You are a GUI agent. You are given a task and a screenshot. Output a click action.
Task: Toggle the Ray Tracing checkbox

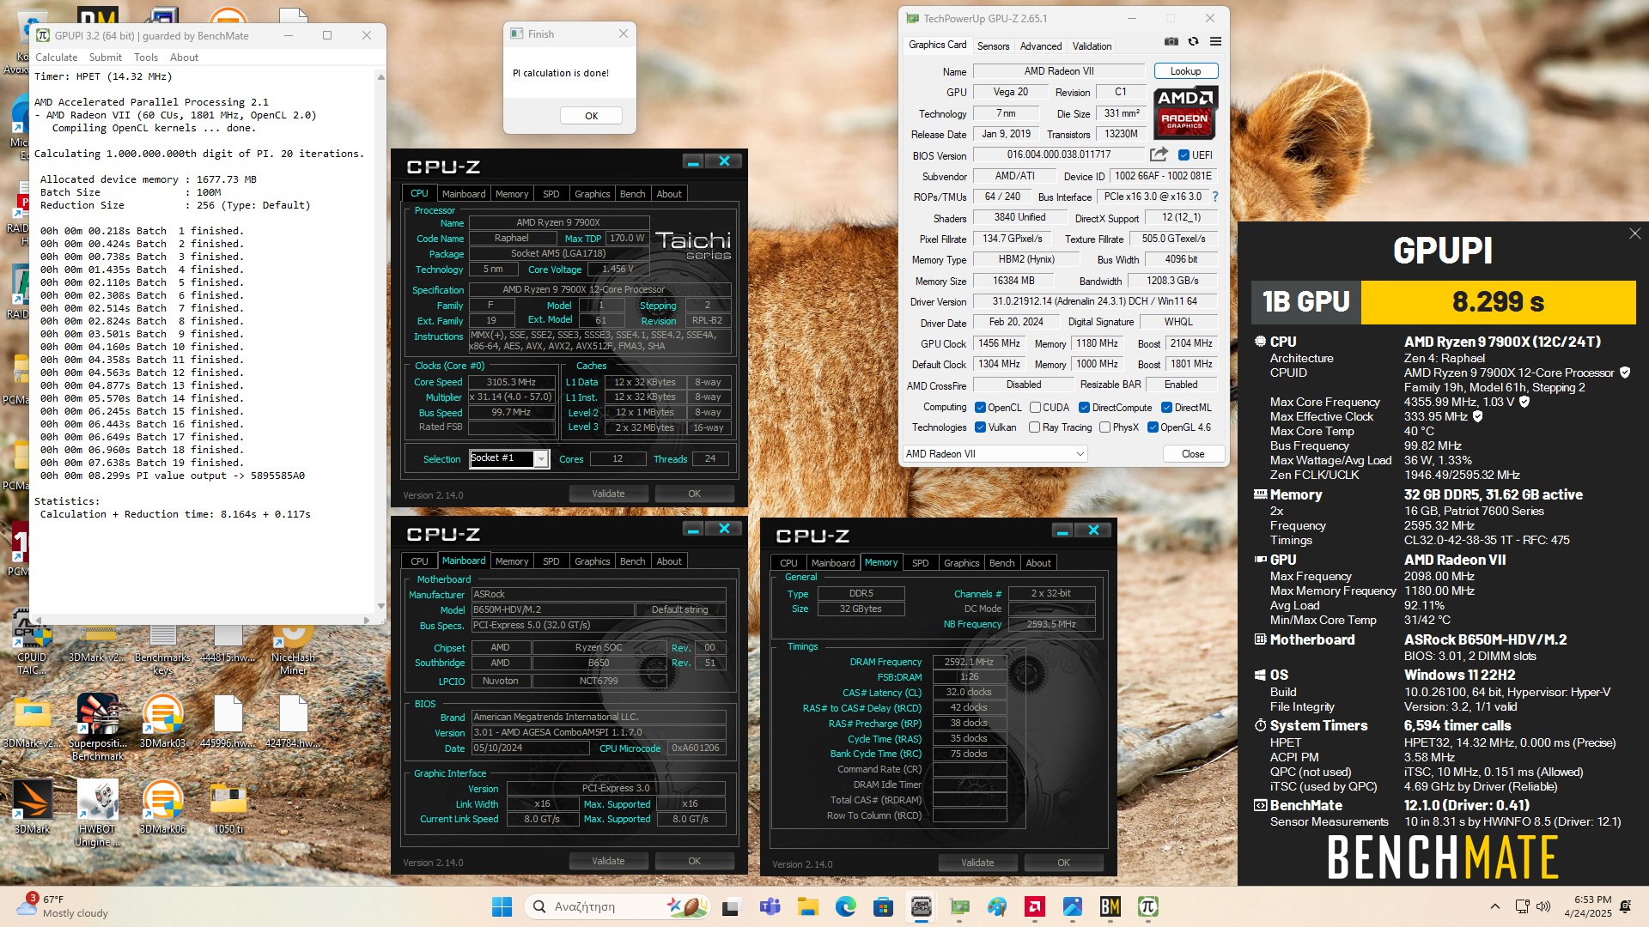click(x=1034, y=427)
